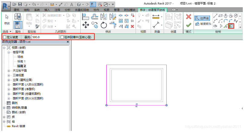Screen dimensions: 244x135
Task: Expand the 族 tree node
Action: 4,117
